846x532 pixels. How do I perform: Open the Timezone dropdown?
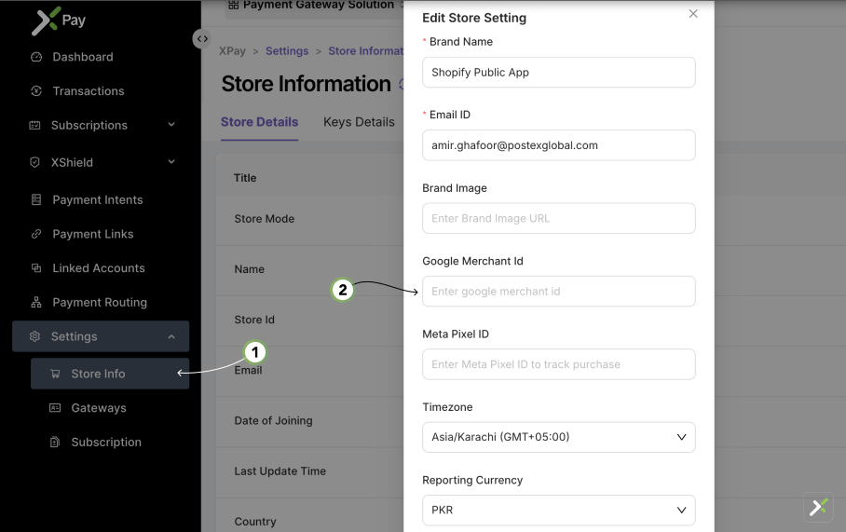pyautogui.click(x=558, y=437)
